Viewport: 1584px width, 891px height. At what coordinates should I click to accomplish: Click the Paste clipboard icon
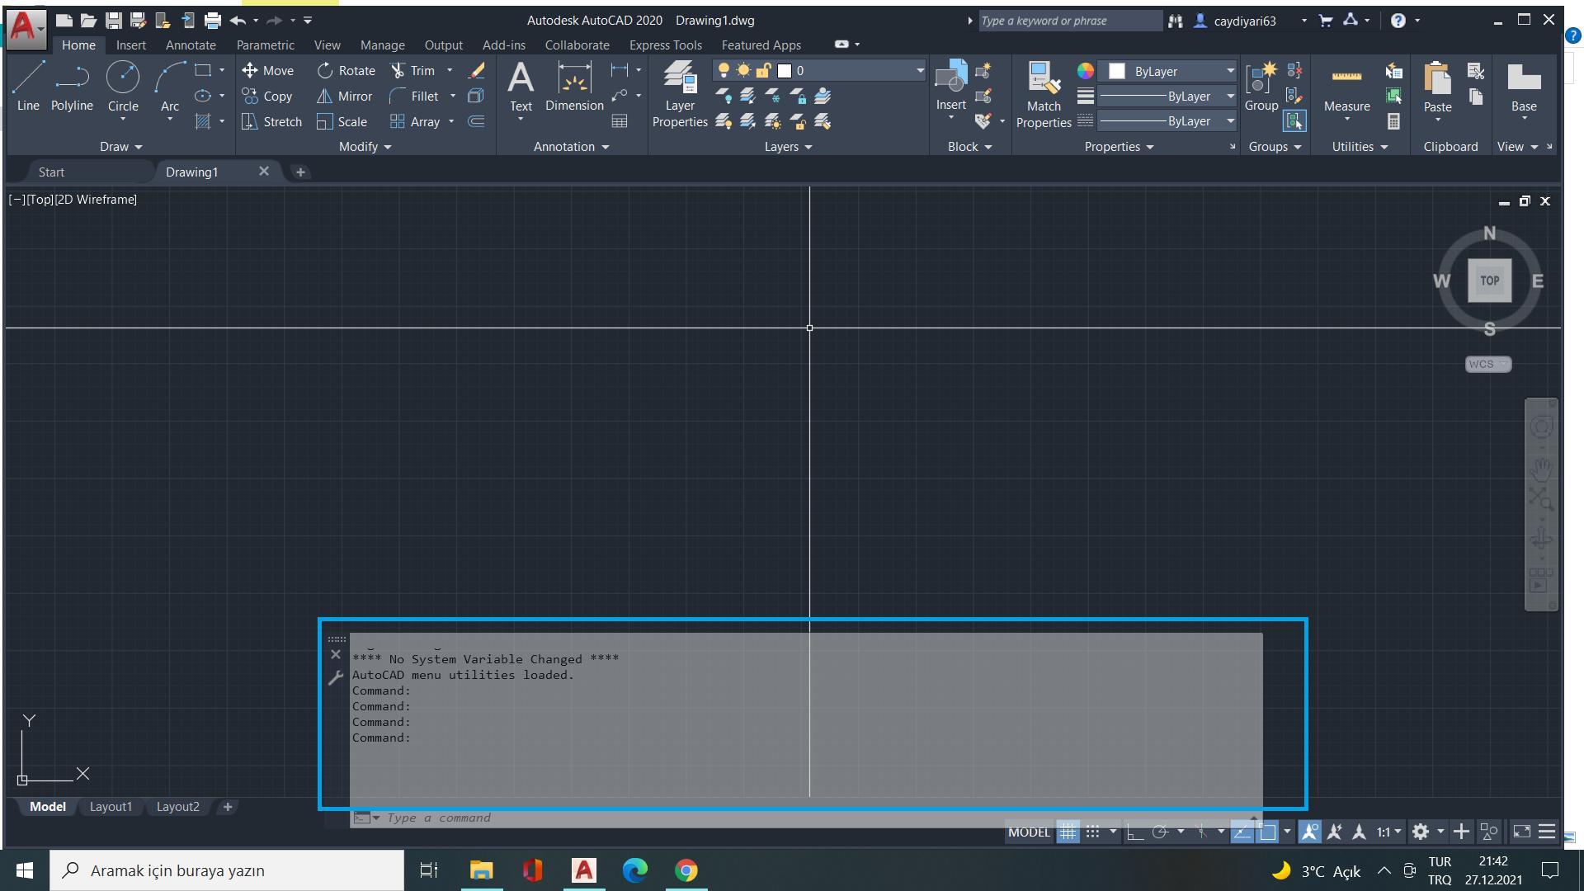click(1437, 86)
